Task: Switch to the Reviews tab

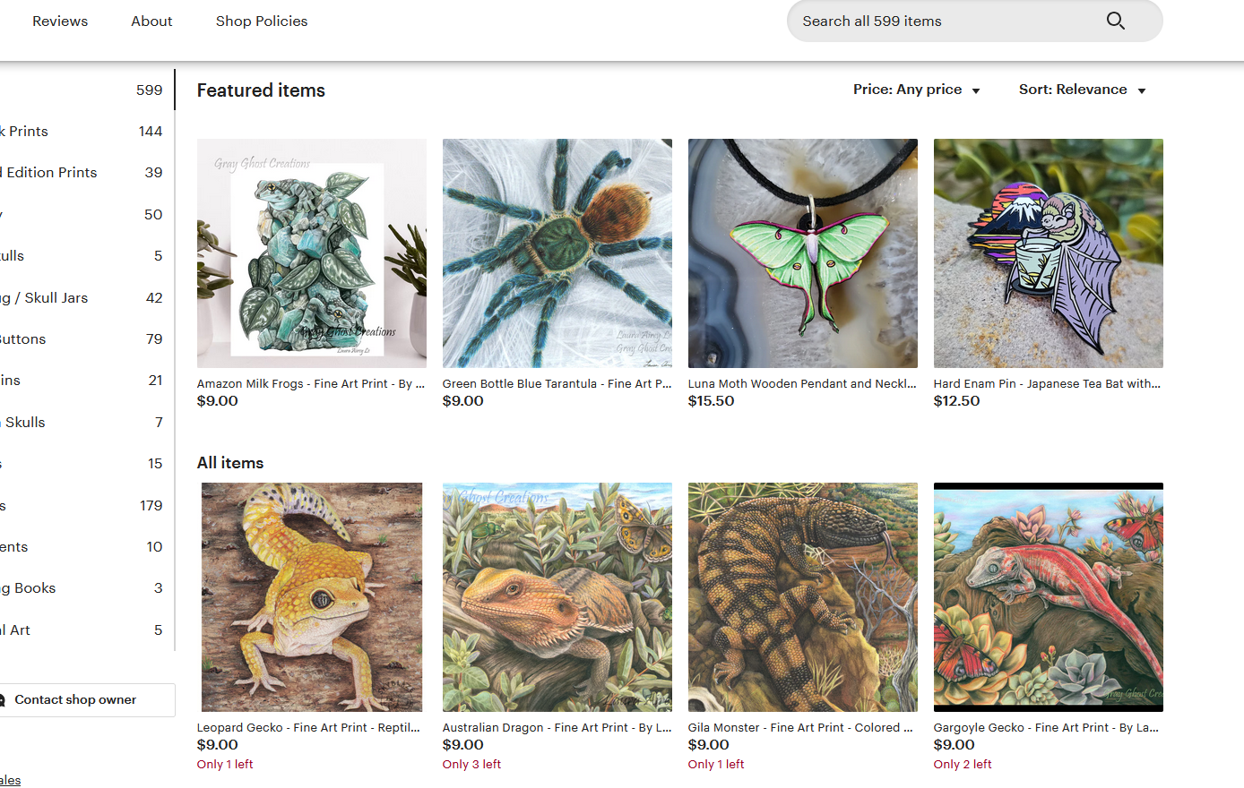Action: coord(60,21)
